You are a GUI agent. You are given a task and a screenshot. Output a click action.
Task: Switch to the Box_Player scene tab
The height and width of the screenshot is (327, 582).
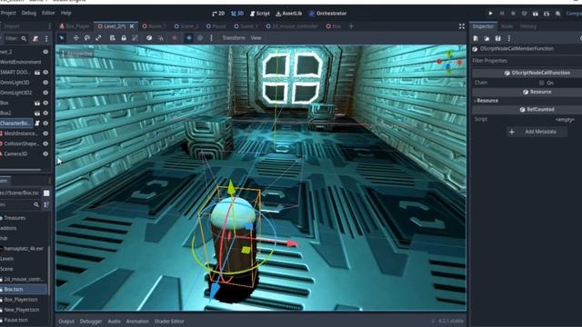75,26
